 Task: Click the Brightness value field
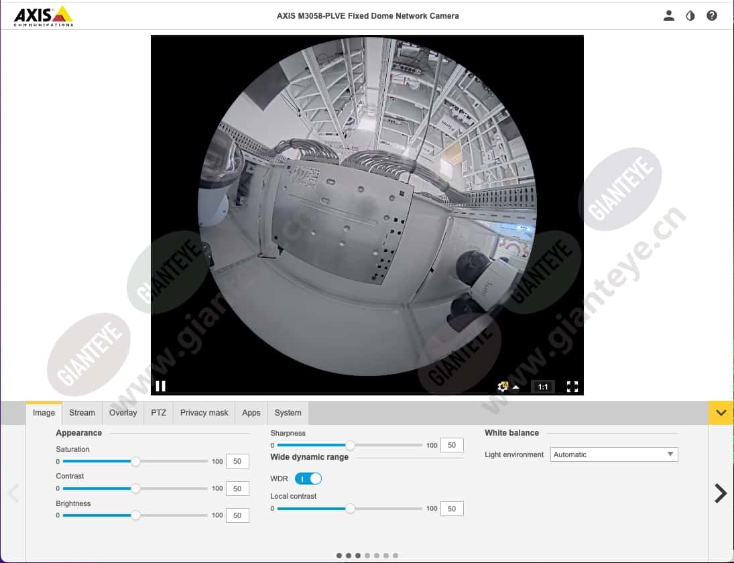pyautogui.click(x=237, y=515)
